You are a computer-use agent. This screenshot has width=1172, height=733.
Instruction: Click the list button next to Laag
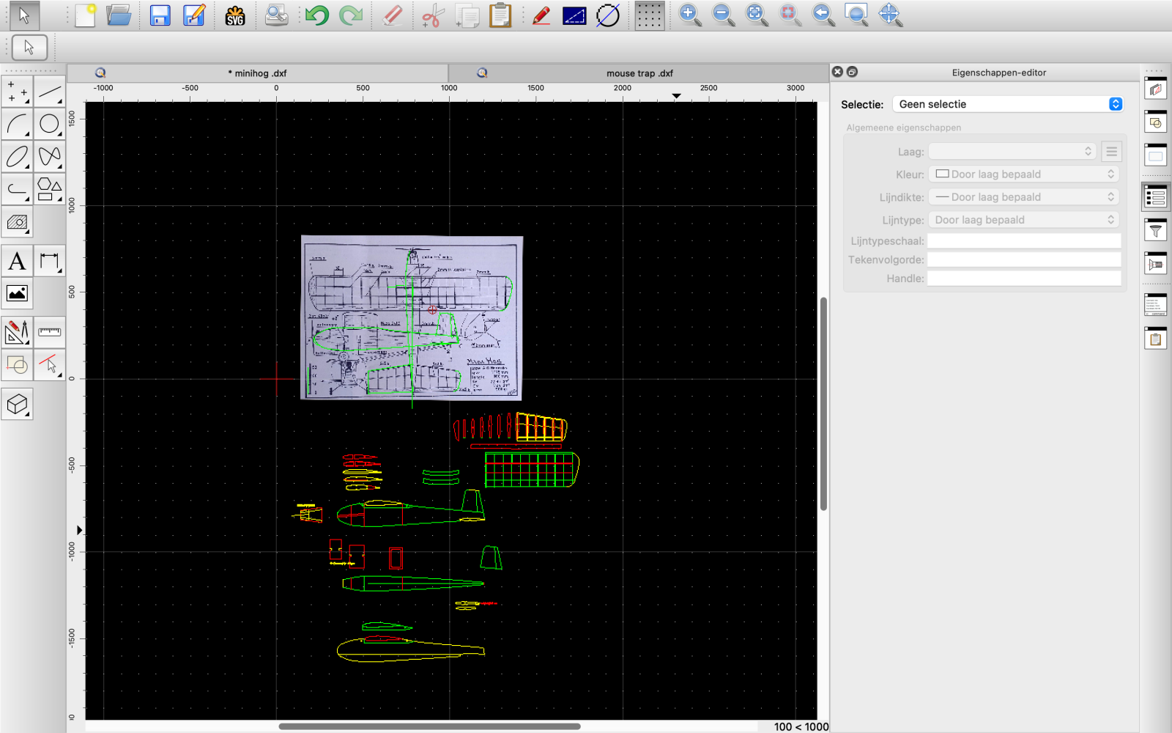coord(1111,151)
